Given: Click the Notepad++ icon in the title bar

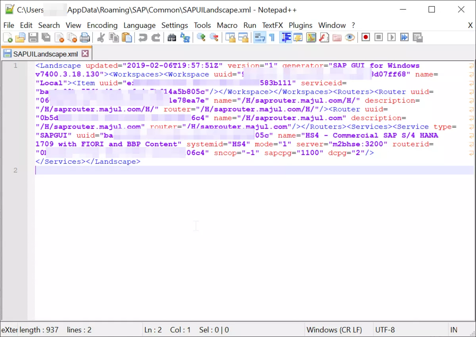Looking at the screenshot, I should [9, 10].
